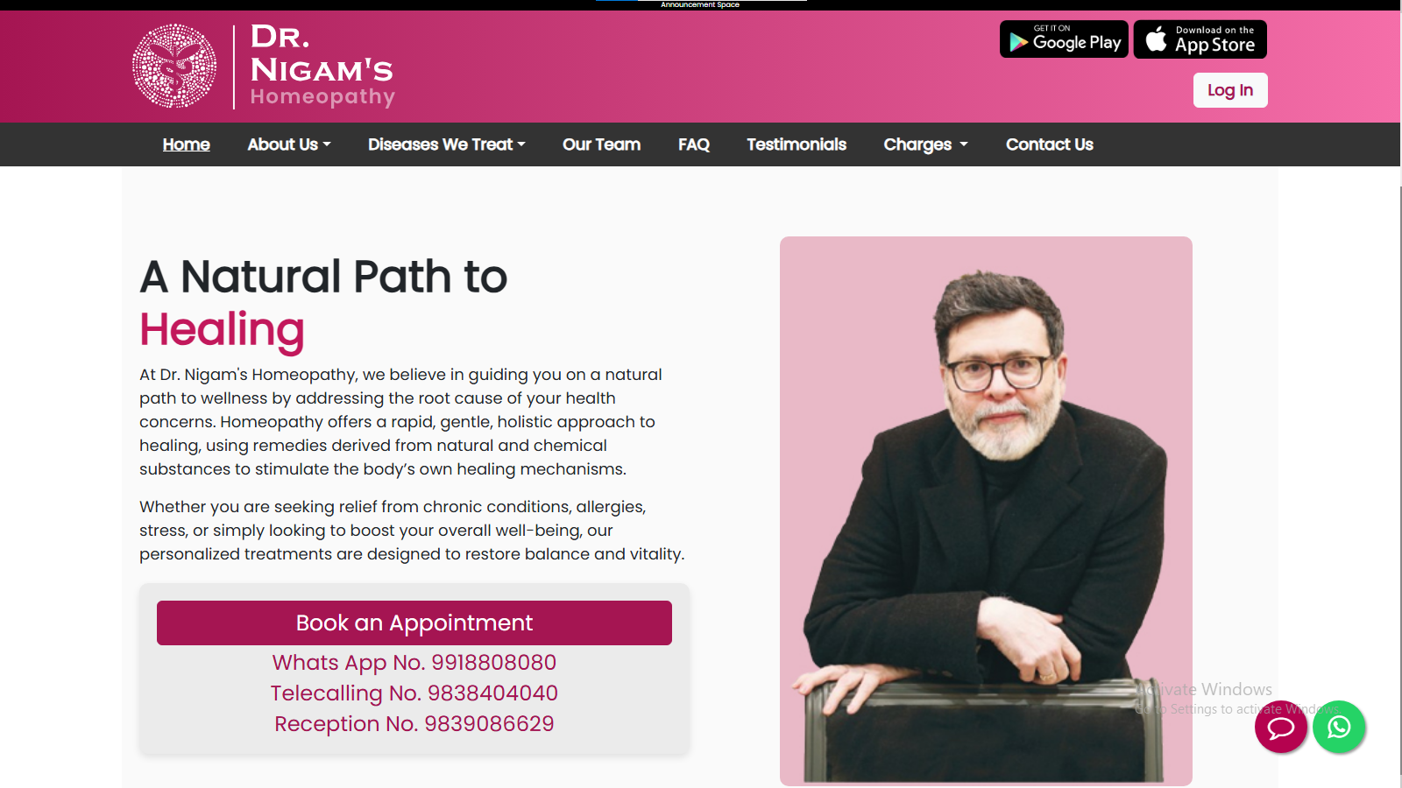Open the Contact Us page
This screenshot has height=788, width=1402.
pyautogui.click(x=1050, y=144)
